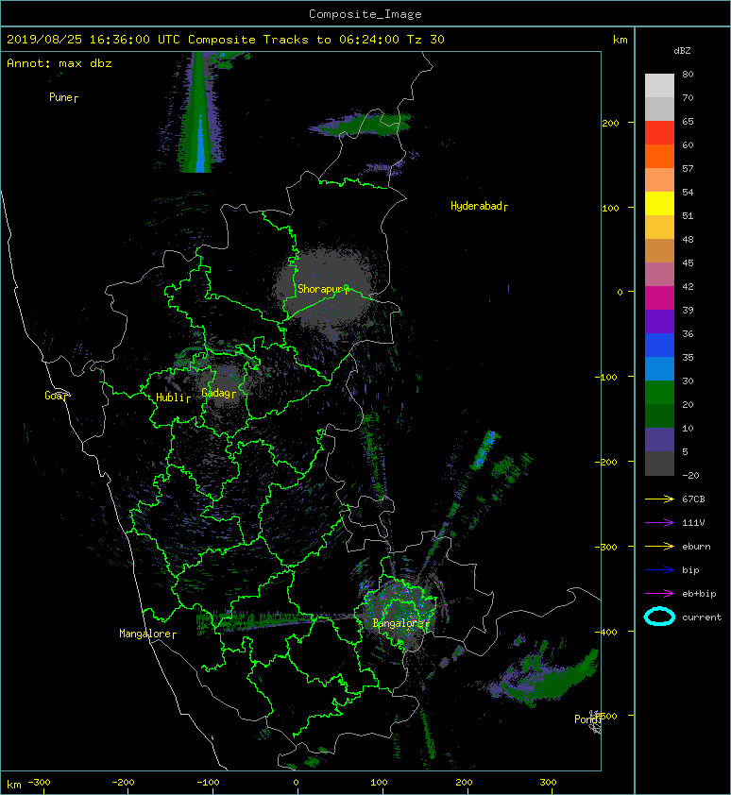Click the Bangalore city label
Screen dimensions: 731x795
[400, 623]
